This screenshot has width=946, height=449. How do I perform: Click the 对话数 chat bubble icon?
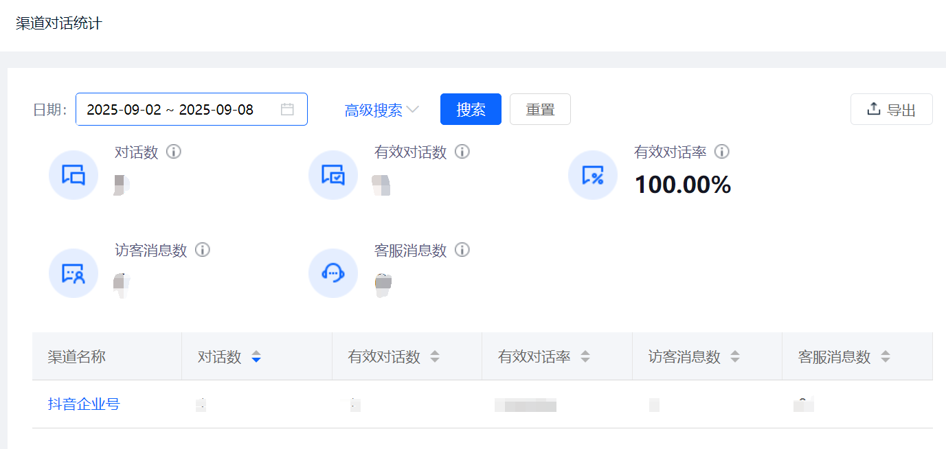[x=74, y=175]
